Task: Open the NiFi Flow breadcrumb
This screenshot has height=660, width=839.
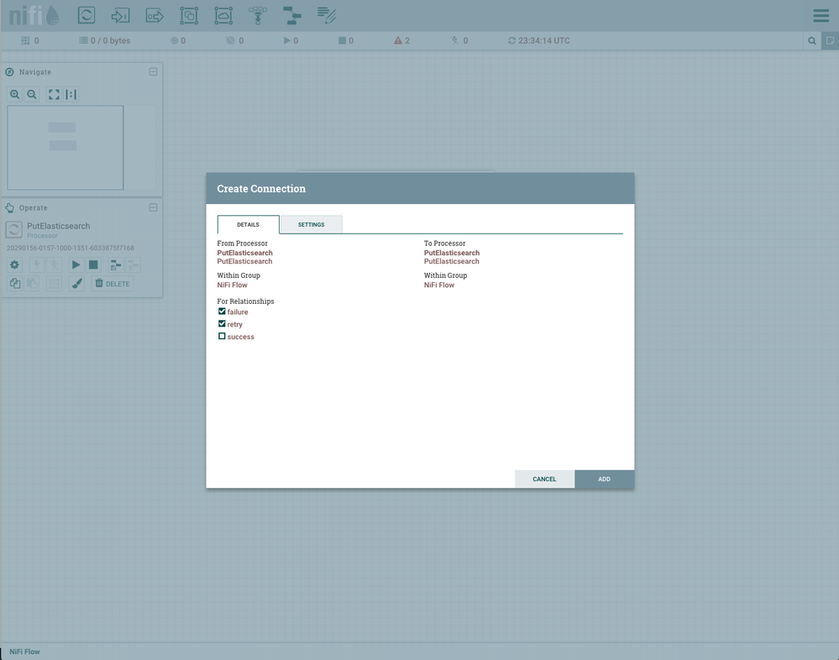Action: (x=24, y=652)
